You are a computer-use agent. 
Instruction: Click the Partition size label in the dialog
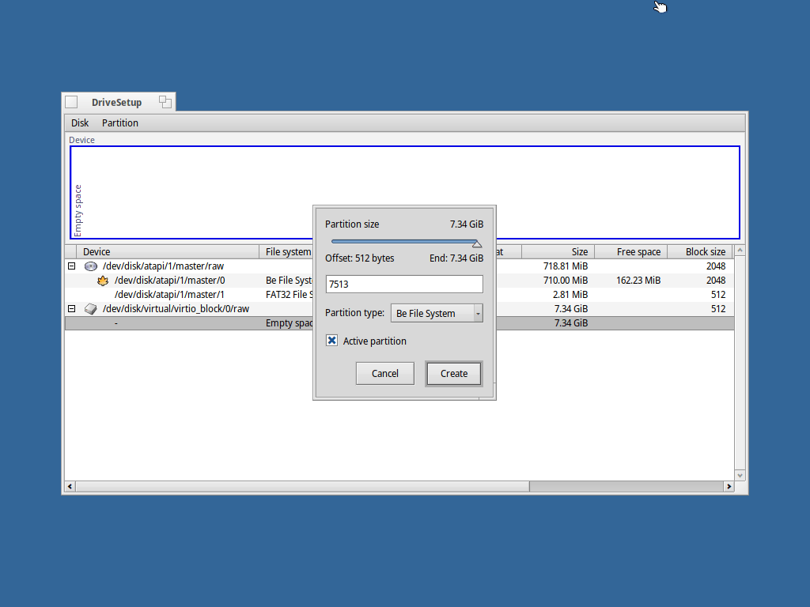352,224
